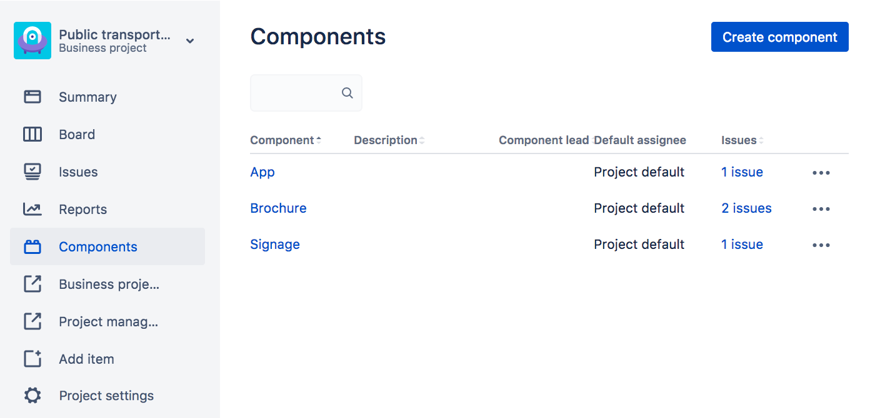View the 2 issues link for Brochure
Viewport: 875px width, 418px height.
[746, 208]
